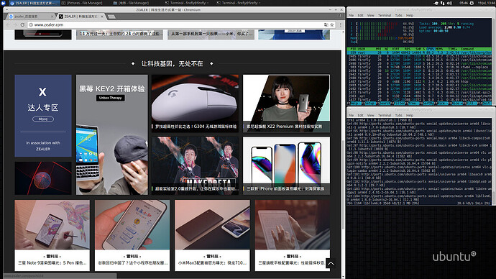Select the ZEALER browser tab
The width and height of the screenshot is (496, 279).
pyautogui.click(x=81, y=17)
